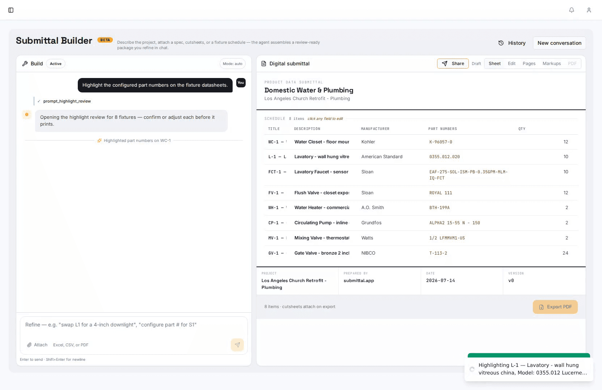Edit the date 2026-07-14
This screenshot has width=602, height=390.
[x=441, y=281]
